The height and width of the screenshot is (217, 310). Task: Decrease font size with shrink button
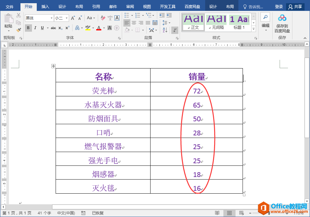[80, 18]
